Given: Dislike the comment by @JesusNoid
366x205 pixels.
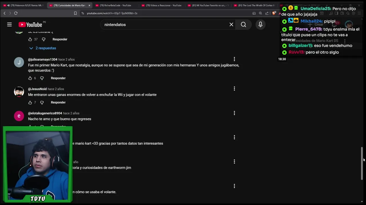Looking at the screenshot, I should (42, 102).
